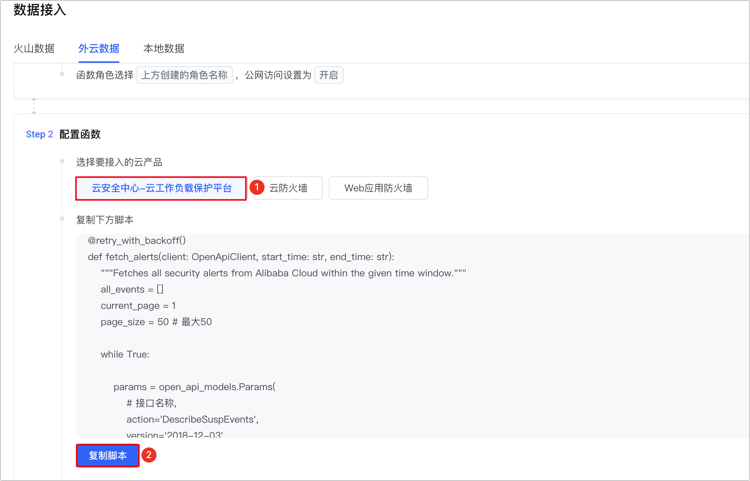Screen dimensions: 750x481
Task: Click the Fetches all security alerts docstring
Action: tap(283, 273)
